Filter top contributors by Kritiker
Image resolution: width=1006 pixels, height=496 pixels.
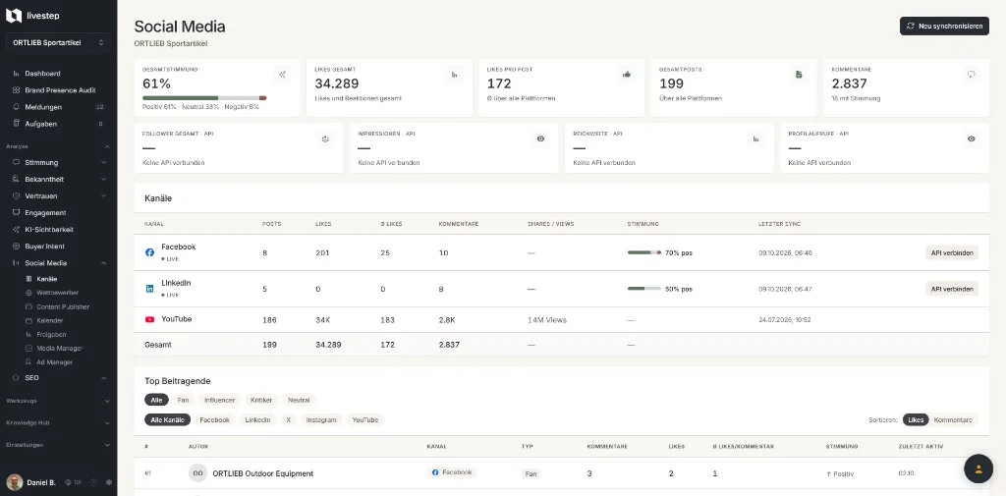(x=261, y=400)
